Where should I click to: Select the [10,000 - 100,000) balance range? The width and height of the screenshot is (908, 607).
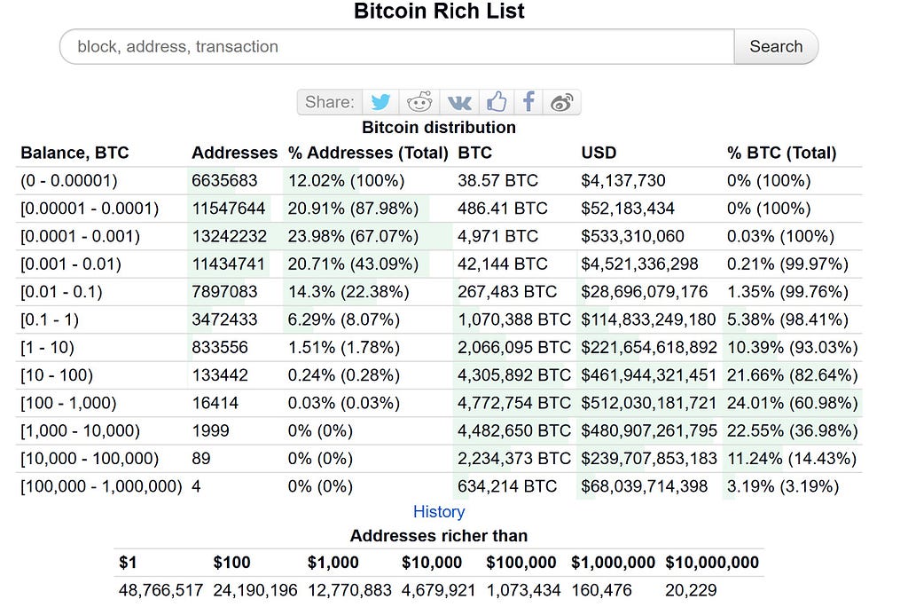coord(90,459)
